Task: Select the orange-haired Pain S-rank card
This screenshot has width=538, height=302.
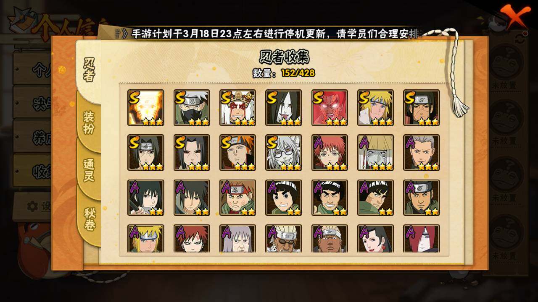Action: point(237,153)
